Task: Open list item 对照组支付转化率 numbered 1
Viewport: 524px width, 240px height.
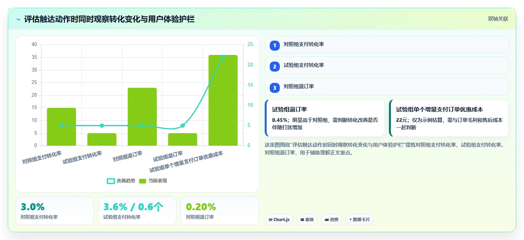Action: click(387, 44)
